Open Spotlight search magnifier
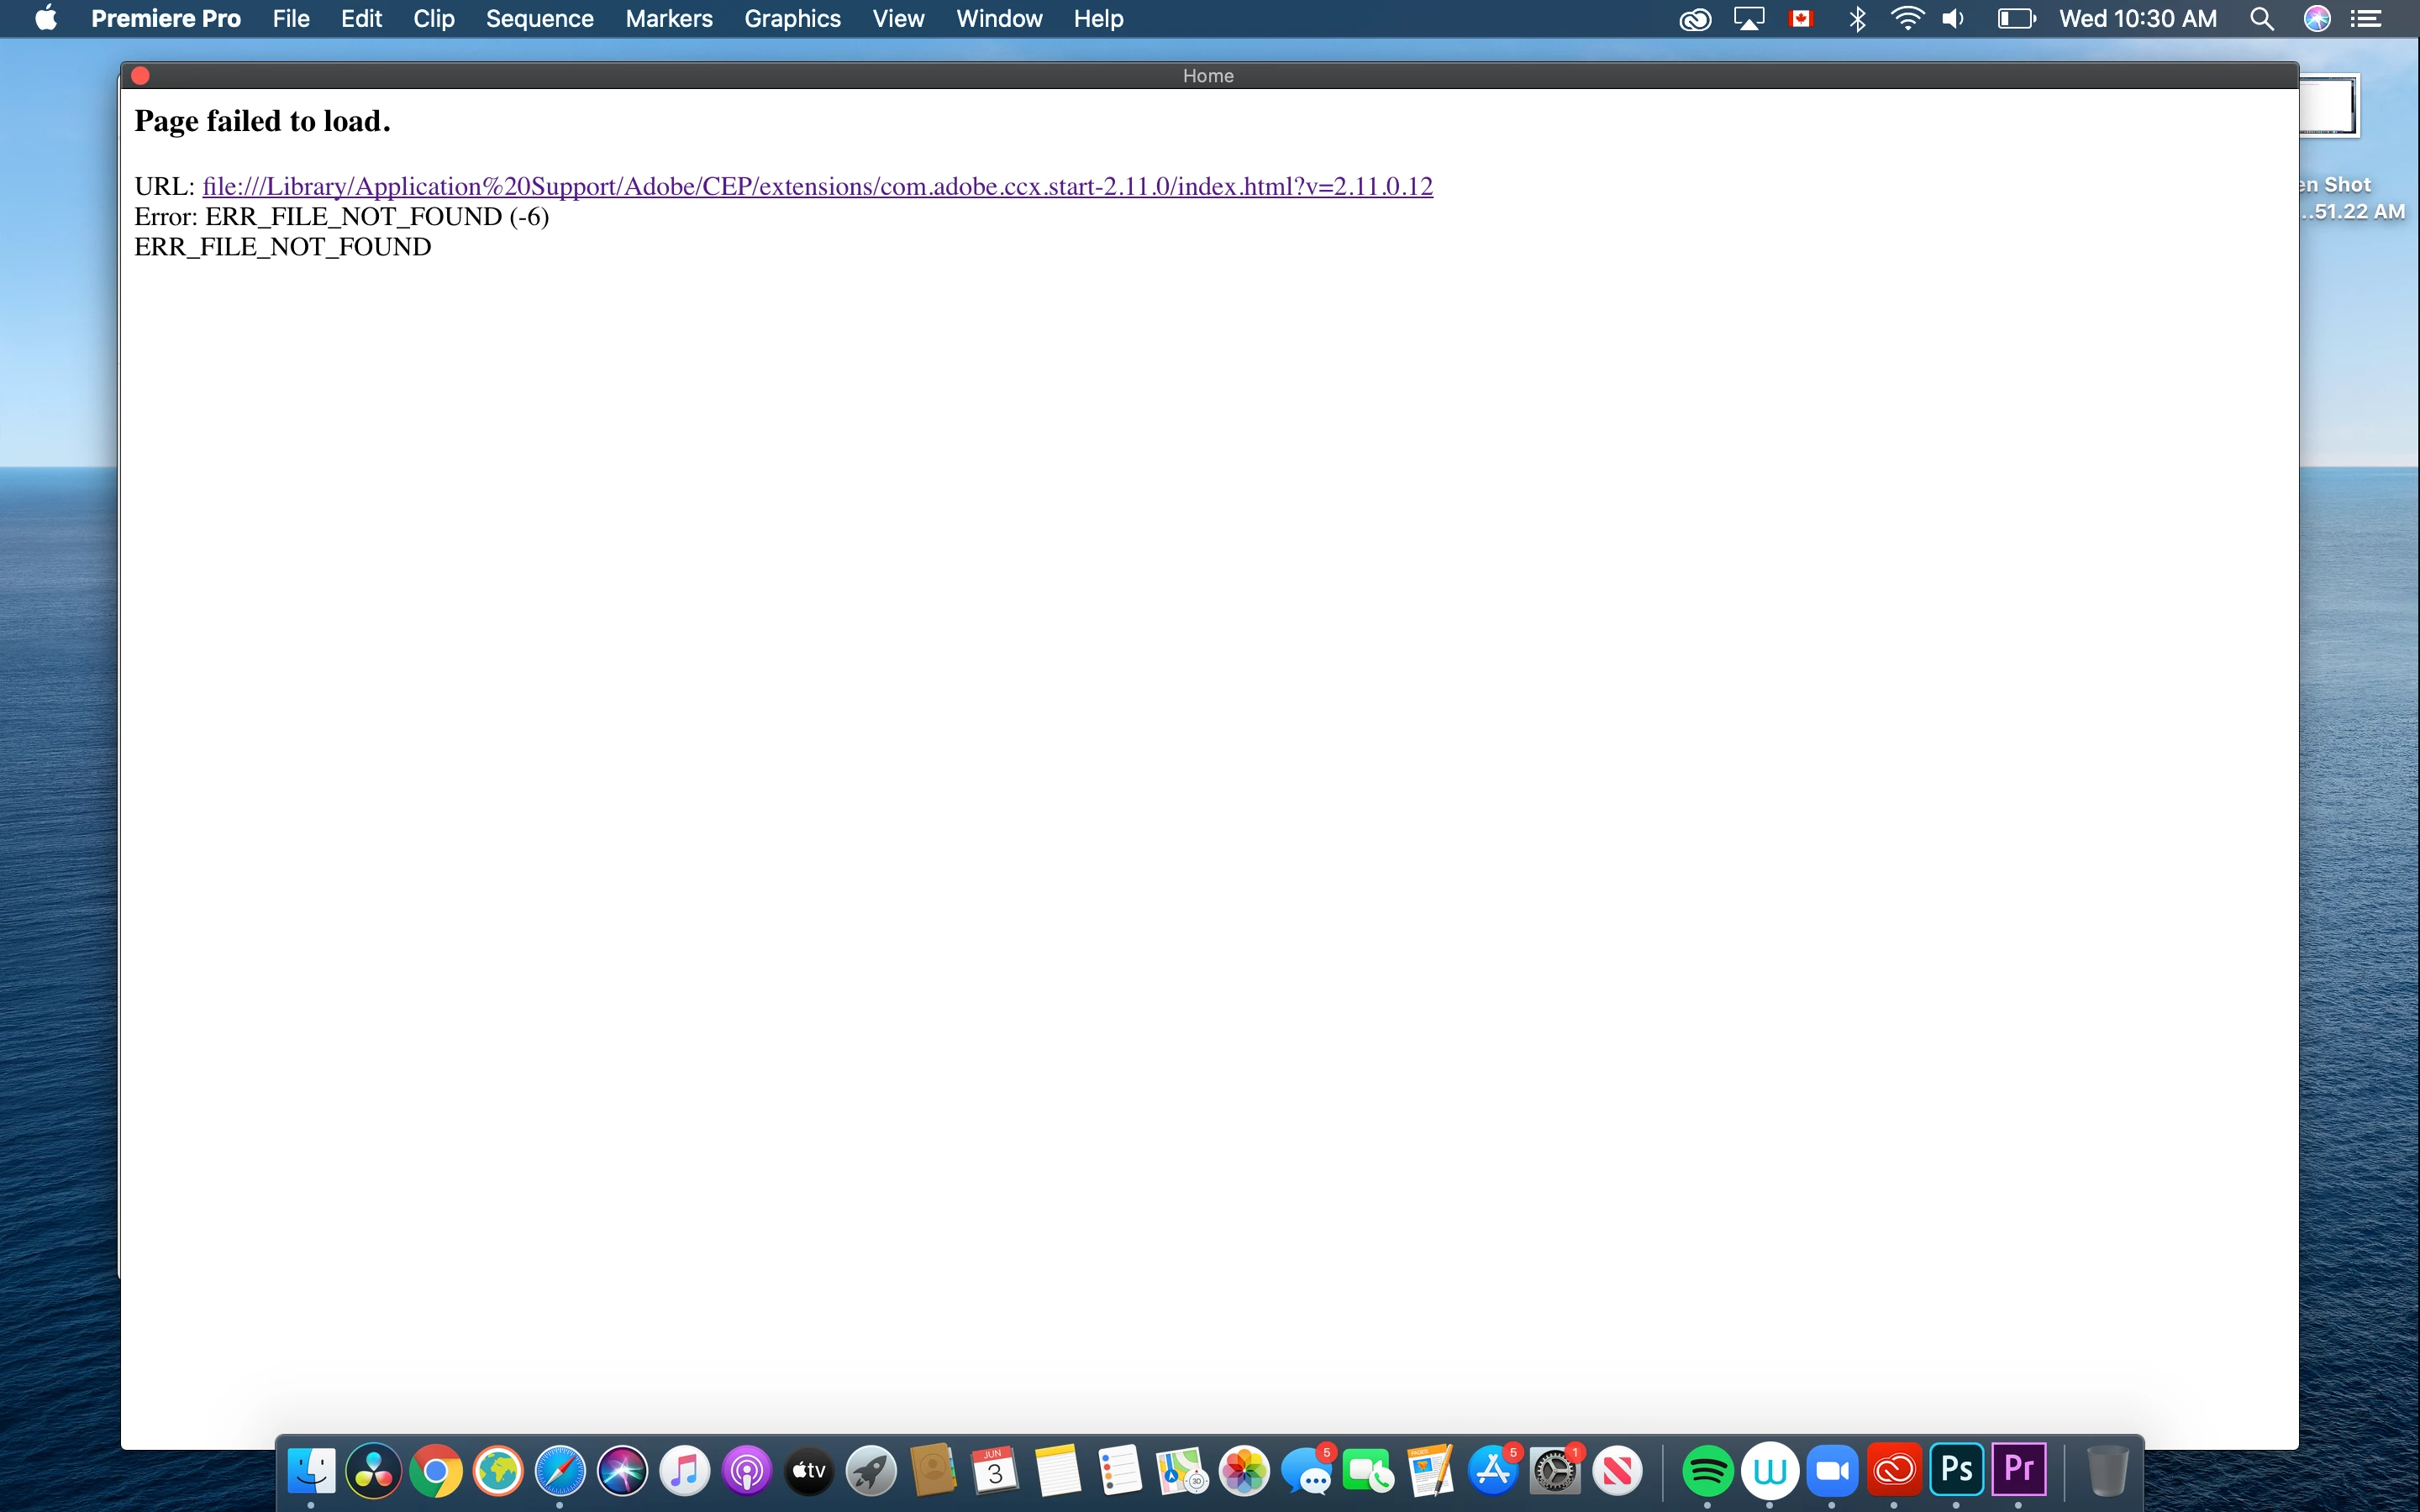 click(x=2261, y=19)
